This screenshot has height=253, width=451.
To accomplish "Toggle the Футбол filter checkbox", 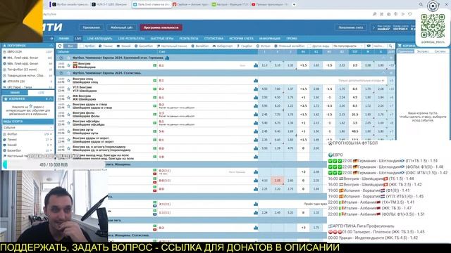I will [82, 46].
